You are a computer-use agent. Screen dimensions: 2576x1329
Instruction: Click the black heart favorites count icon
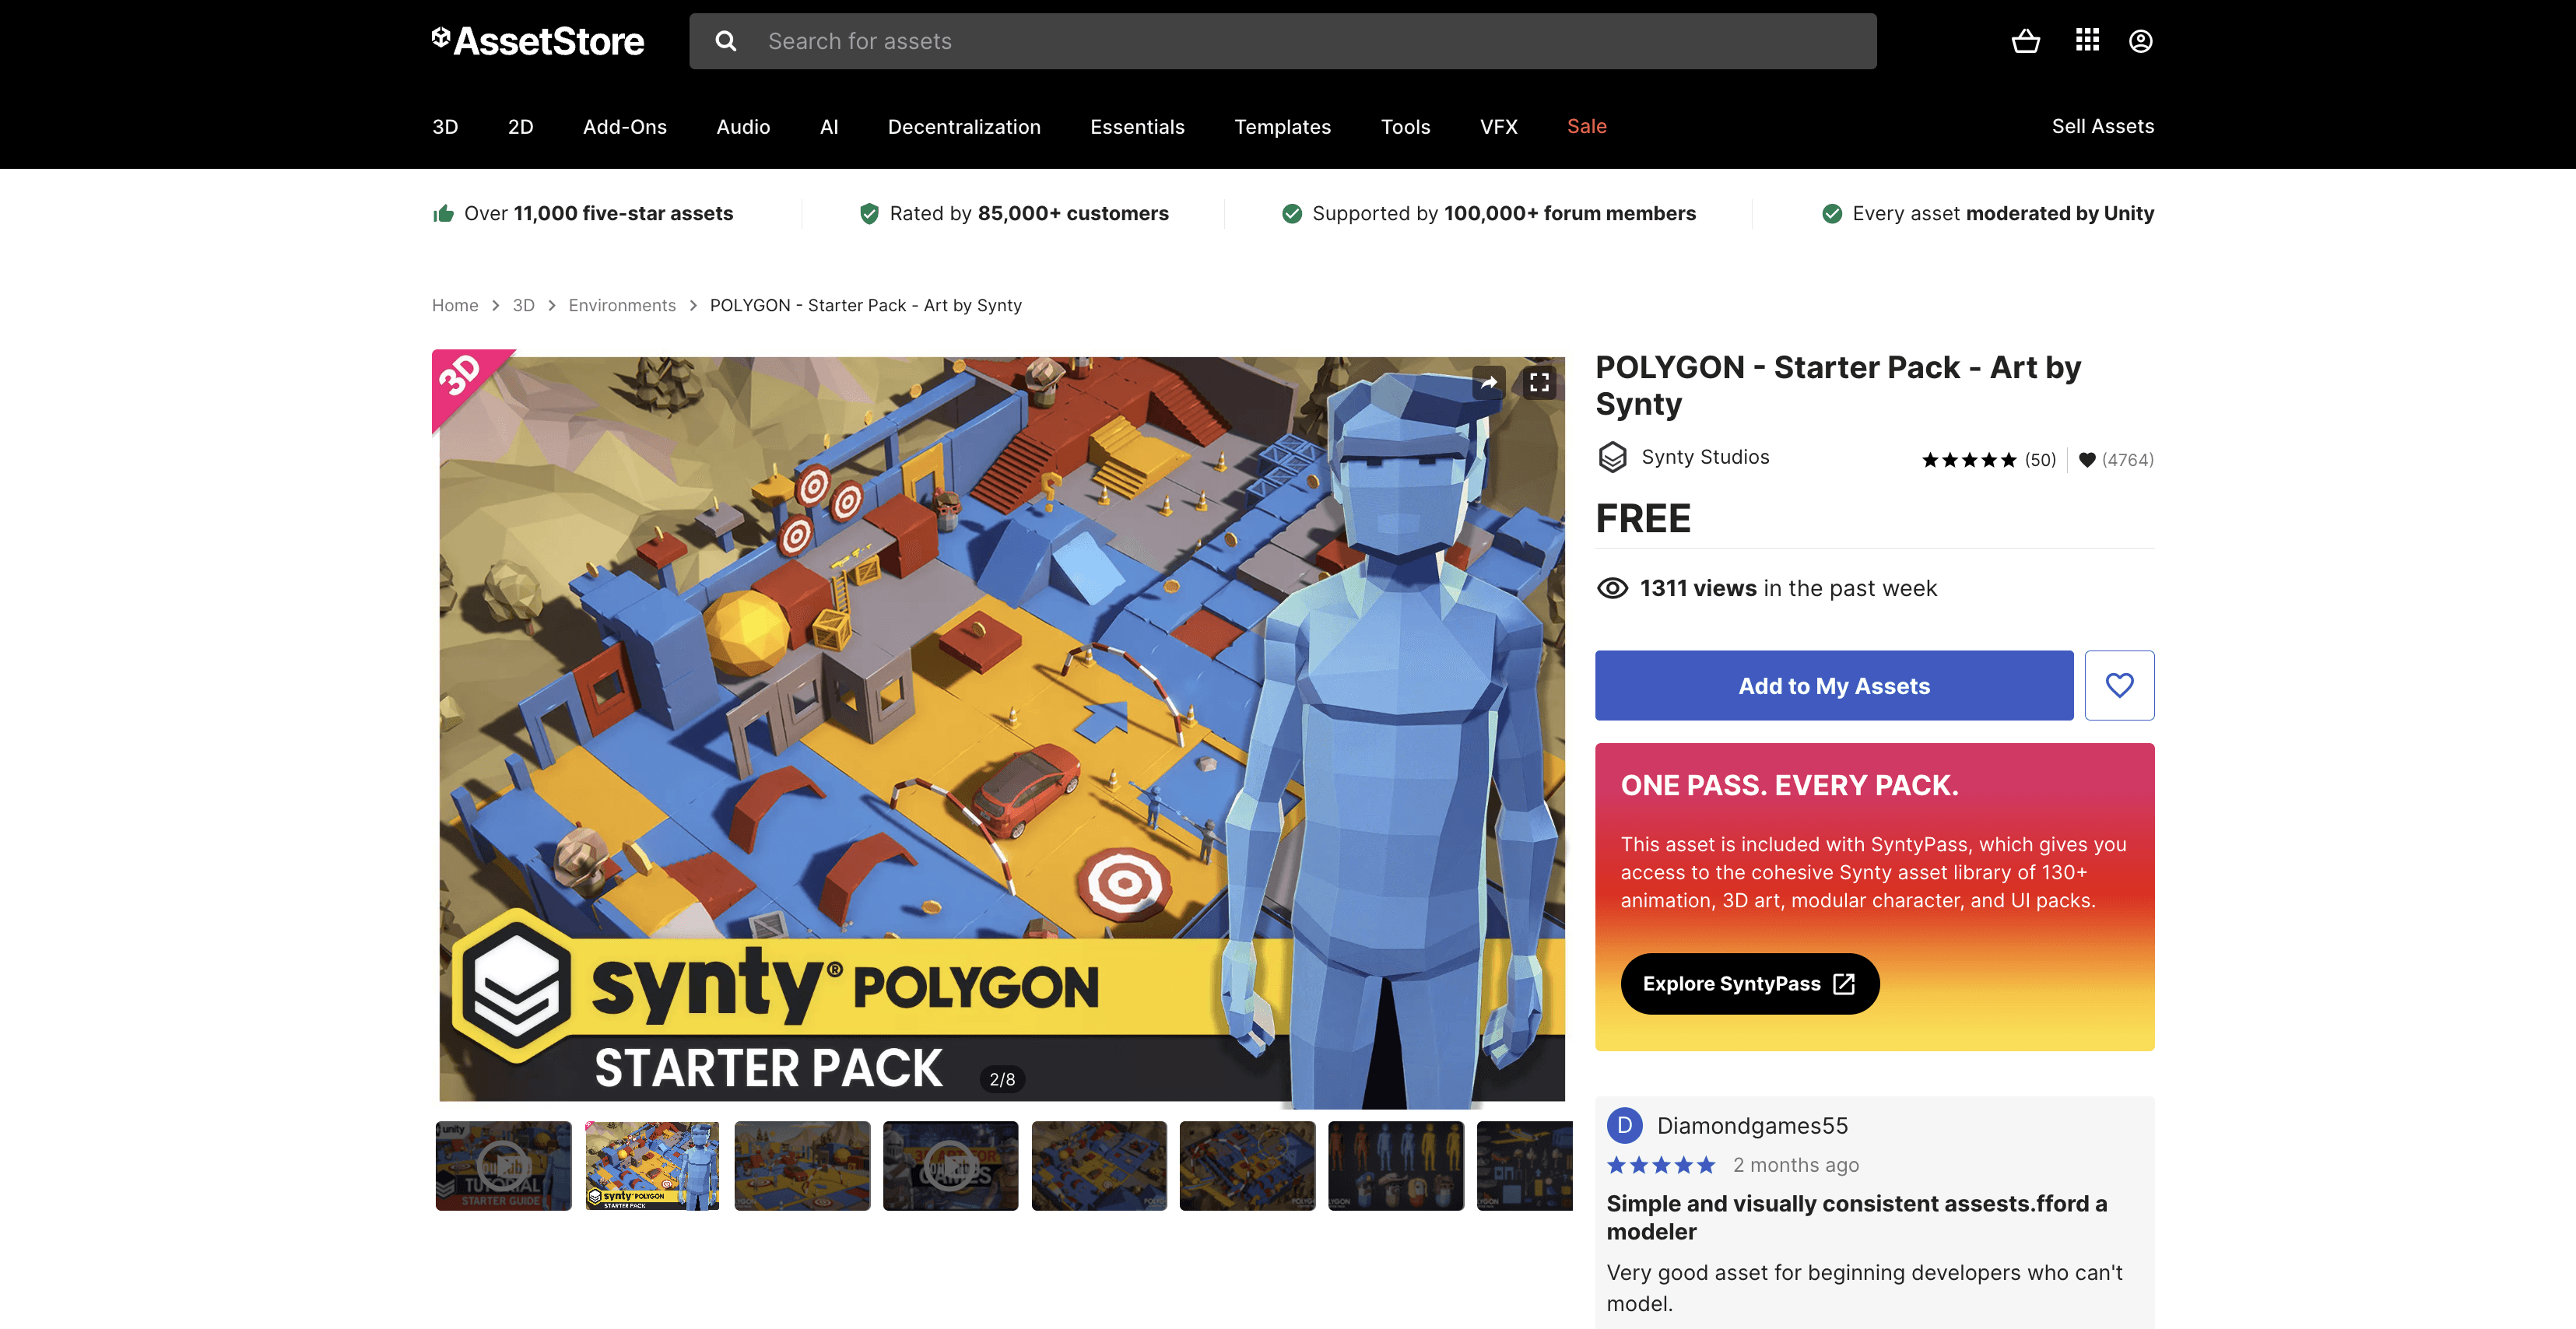pyautogui.click(x=2087, y=460)
